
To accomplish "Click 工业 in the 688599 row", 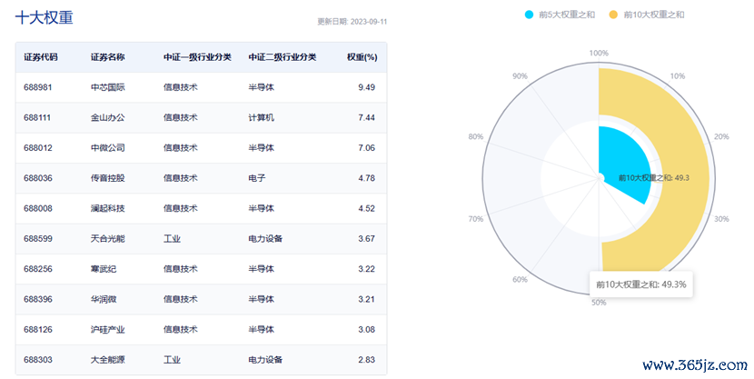I will coord(172,239).
